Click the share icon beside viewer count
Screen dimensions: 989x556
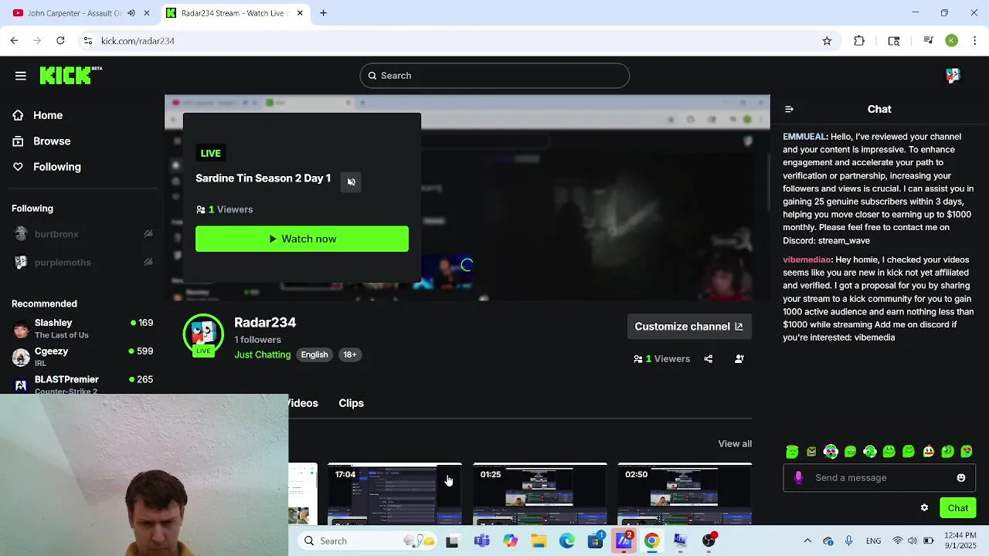[709, 358]
